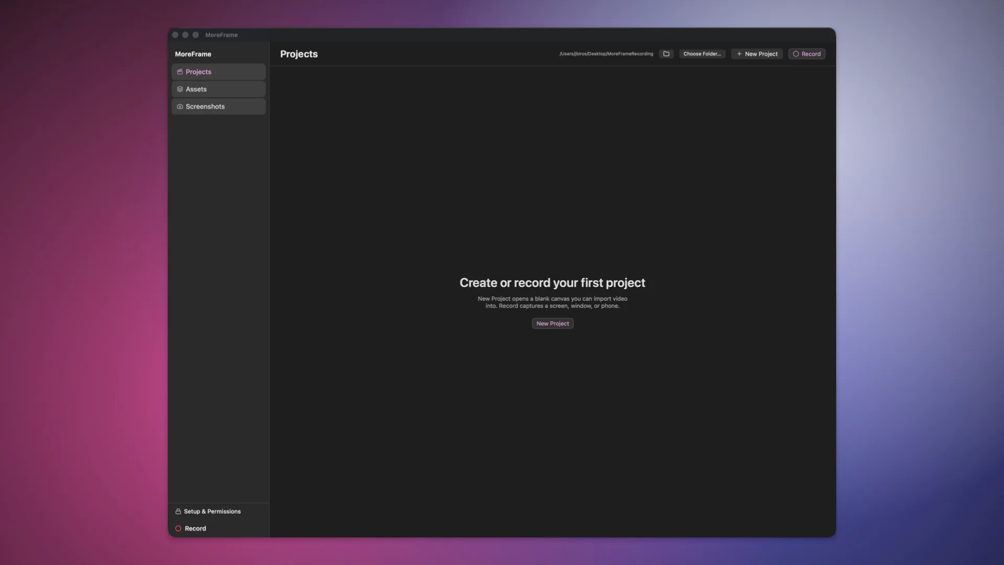
Task: Click the red circle icon in sidebar bottom
Action: 178,528
